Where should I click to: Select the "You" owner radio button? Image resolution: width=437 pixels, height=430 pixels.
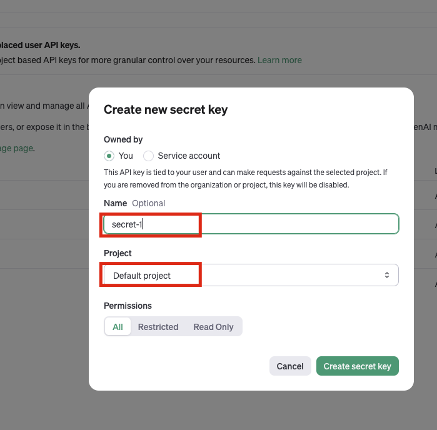(x=109, y=156)
